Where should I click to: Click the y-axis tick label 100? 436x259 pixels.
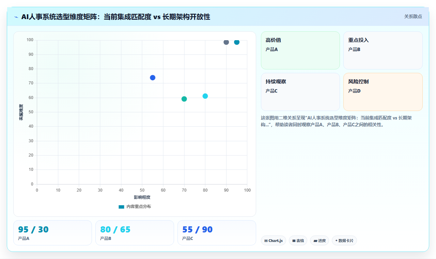coord(30,40)
